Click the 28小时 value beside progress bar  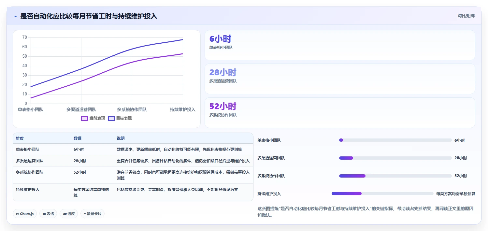tap(461, 158)
